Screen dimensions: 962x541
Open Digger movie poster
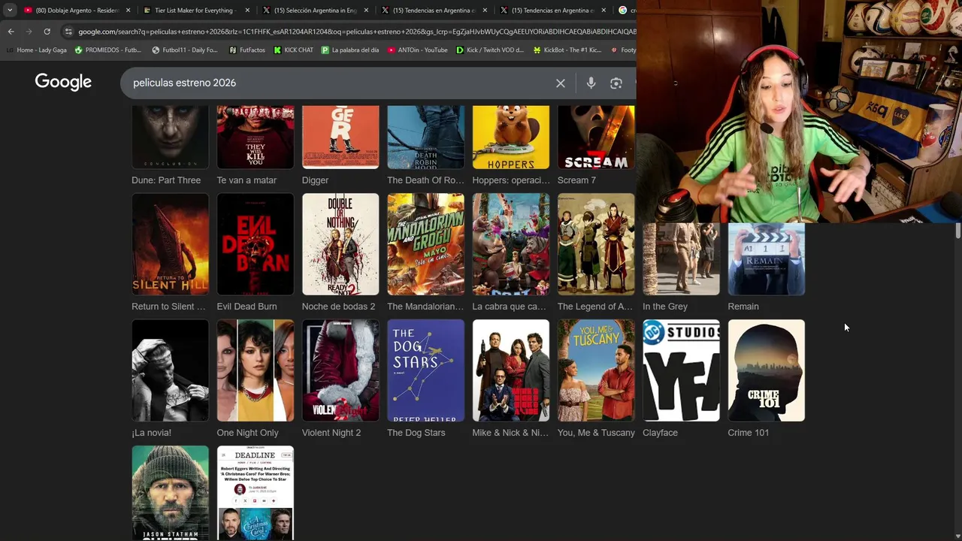pos(340,137)
